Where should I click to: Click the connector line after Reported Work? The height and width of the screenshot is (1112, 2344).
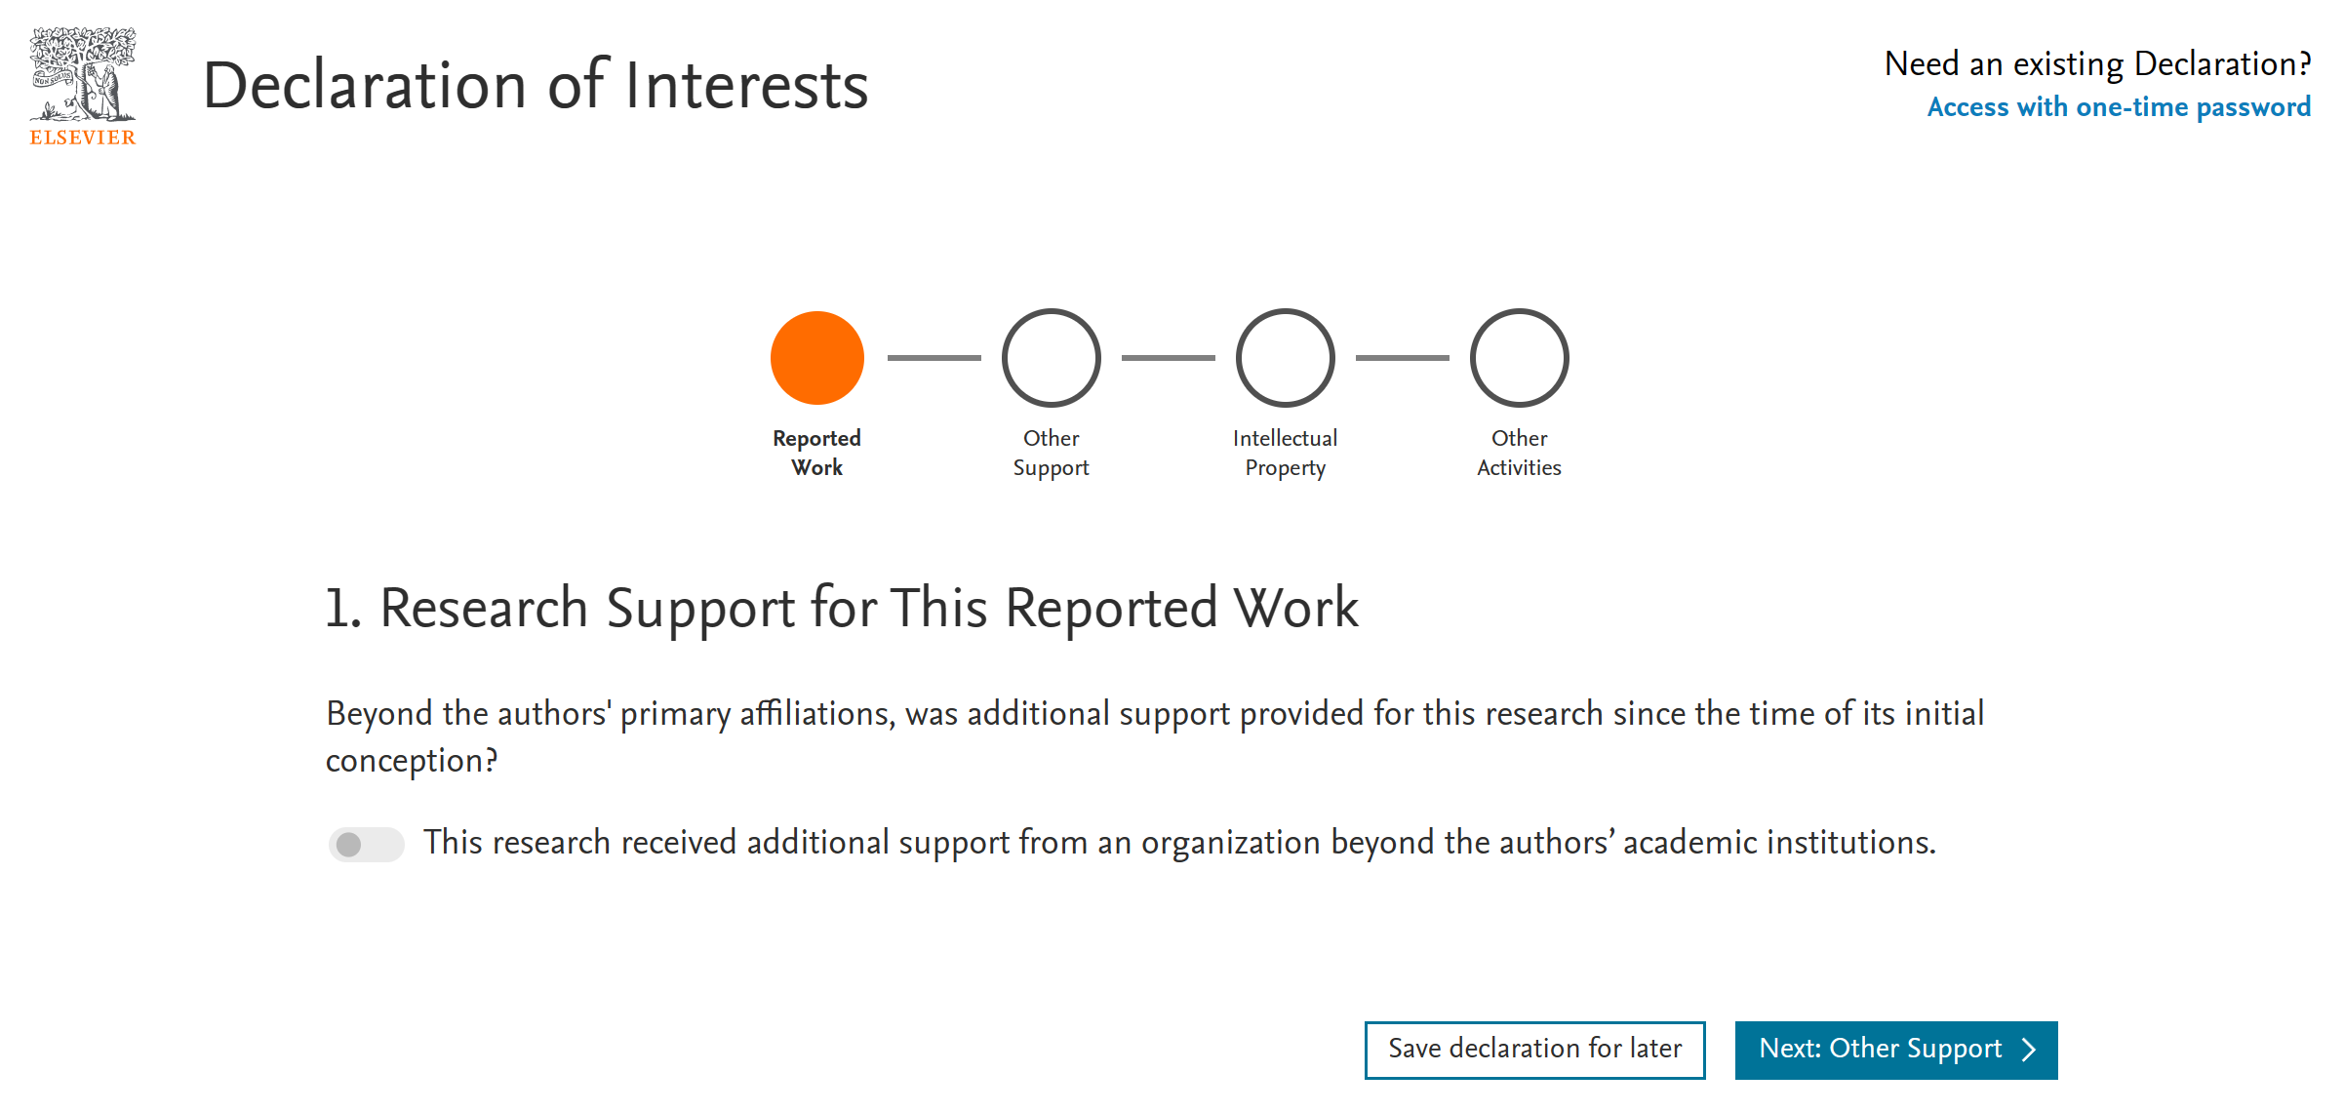click(934, 358)
